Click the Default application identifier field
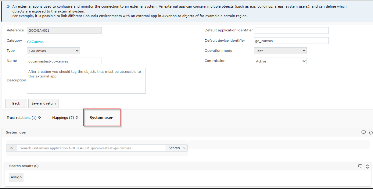Image resolution: width=373 pixels, height=189 pixels. tap(291, 30)
